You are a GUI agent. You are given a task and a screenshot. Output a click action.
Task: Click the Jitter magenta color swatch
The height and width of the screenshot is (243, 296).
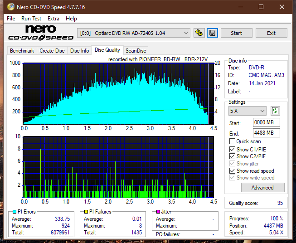coord(158,212)
